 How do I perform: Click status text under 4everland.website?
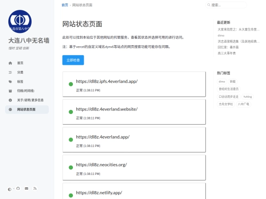pyautogui.click(x=88, y=118)
